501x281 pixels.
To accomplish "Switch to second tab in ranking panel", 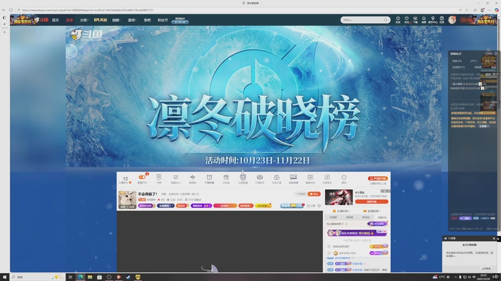I will pyautogui.click(x=349, y=217).
